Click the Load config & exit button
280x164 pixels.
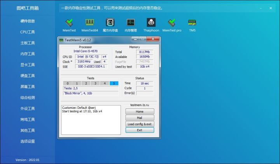coord(140,124)
